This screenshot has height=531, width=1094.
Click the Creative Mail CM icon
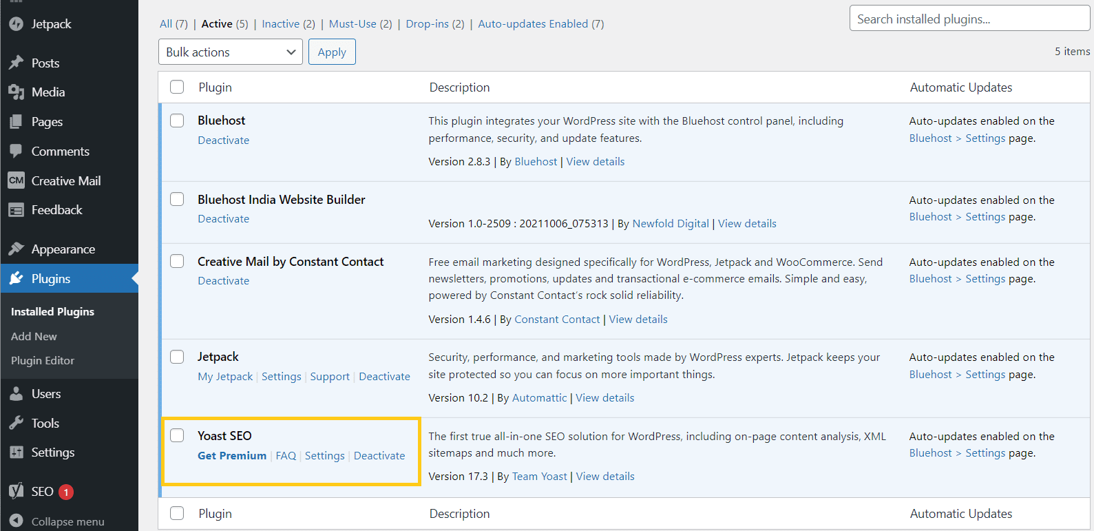pyautogui.click(x=17, y=180)
